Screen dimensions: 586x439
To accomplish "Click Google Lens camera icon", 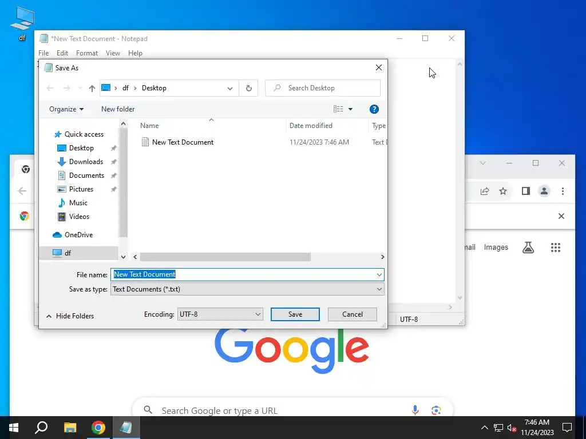I will (x=435, y=410).
